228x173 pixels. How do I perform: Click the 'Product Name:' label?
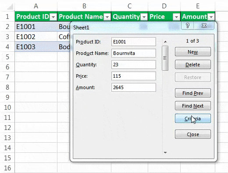pyautogui.click(x=92, y=53)
